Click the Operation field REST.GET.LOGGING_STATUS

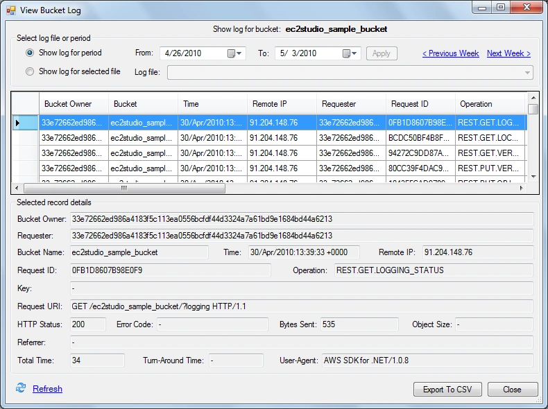[434, 270]
